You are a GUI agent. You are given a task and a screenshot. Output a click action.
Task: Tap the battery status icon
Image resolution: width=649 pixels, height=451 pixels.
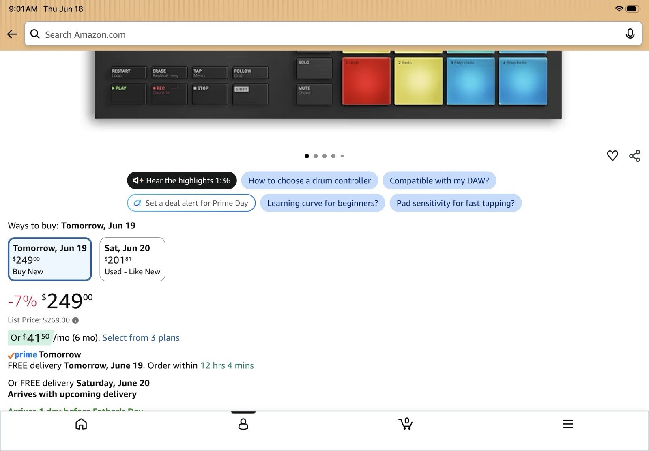coord(633,9)
